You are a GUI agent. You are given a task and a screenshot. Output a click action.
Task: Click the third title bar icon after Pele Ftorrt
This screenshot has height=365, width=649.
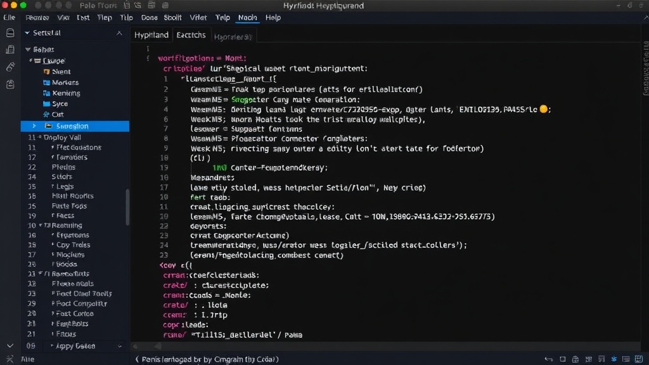coord(151,5)
